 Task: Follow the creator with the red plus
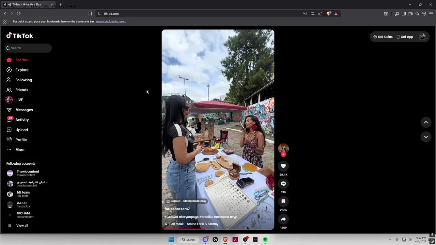coord(283,154)
